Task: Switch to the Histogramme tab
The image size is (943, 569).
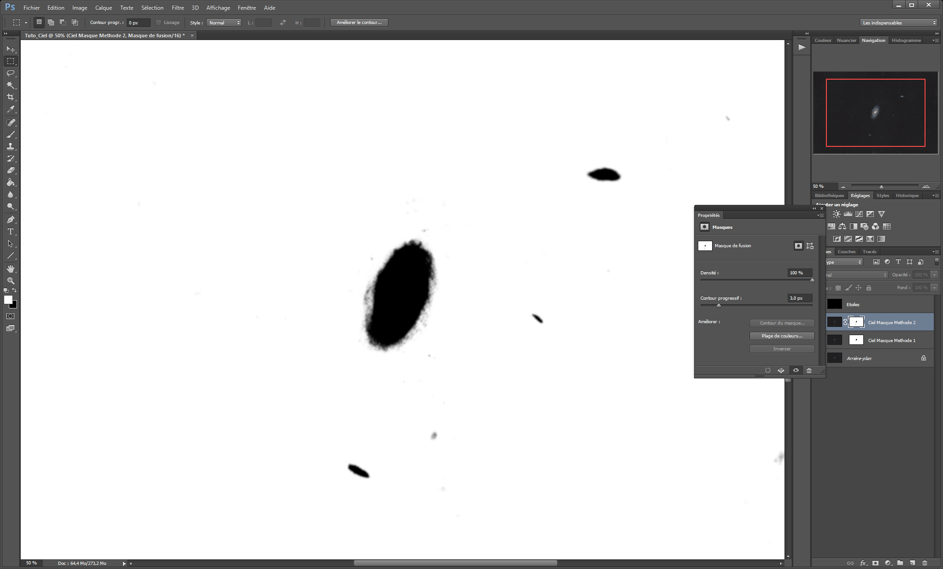Action: (906, 41)
